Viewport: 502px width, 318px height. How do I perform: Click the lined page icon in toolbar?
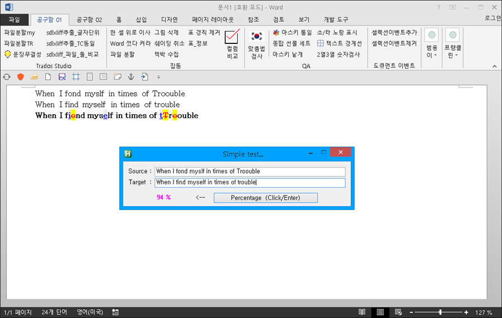90,77
